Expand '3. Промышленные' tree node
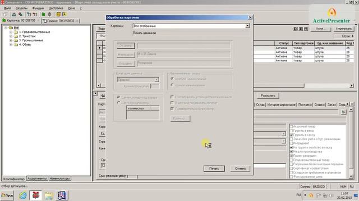This screenshot has width=359, height=201. pyautogui.click(x=11, y=40)
